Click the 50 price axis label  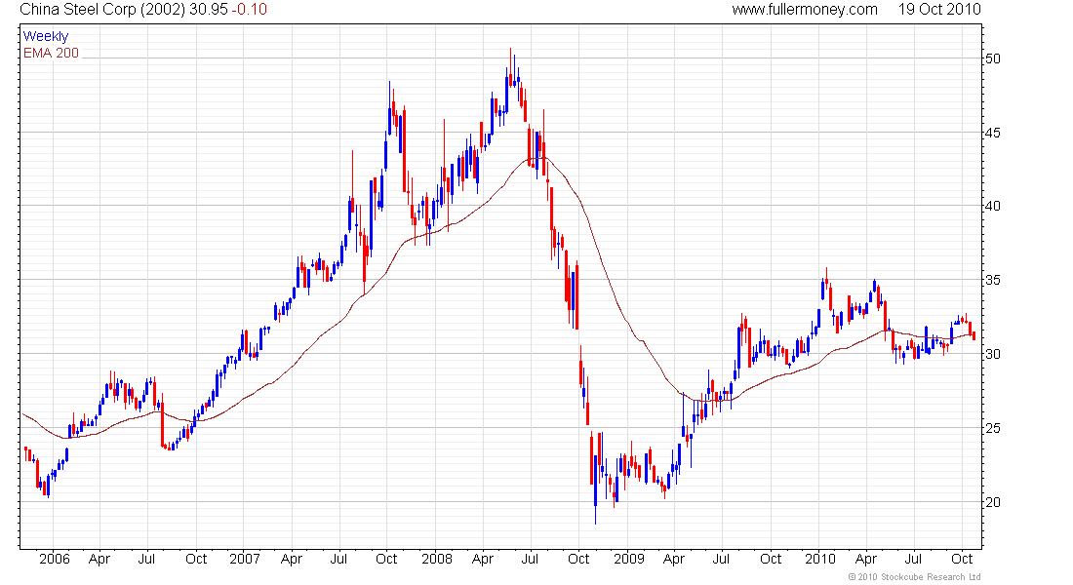coord(993,58)
